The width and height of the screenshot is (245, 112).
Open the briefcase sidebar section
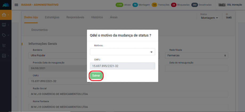tap(4, 15)
